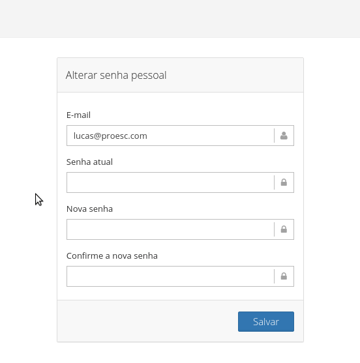Image resolution: width=360 pixels, height=363 pixels.
Task: Click the panel title bar right of heading
Action: pyautogui.click(x=234, y=75)
